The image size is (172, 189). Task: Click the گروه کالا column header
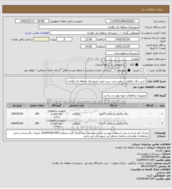(x=56, y=106)
